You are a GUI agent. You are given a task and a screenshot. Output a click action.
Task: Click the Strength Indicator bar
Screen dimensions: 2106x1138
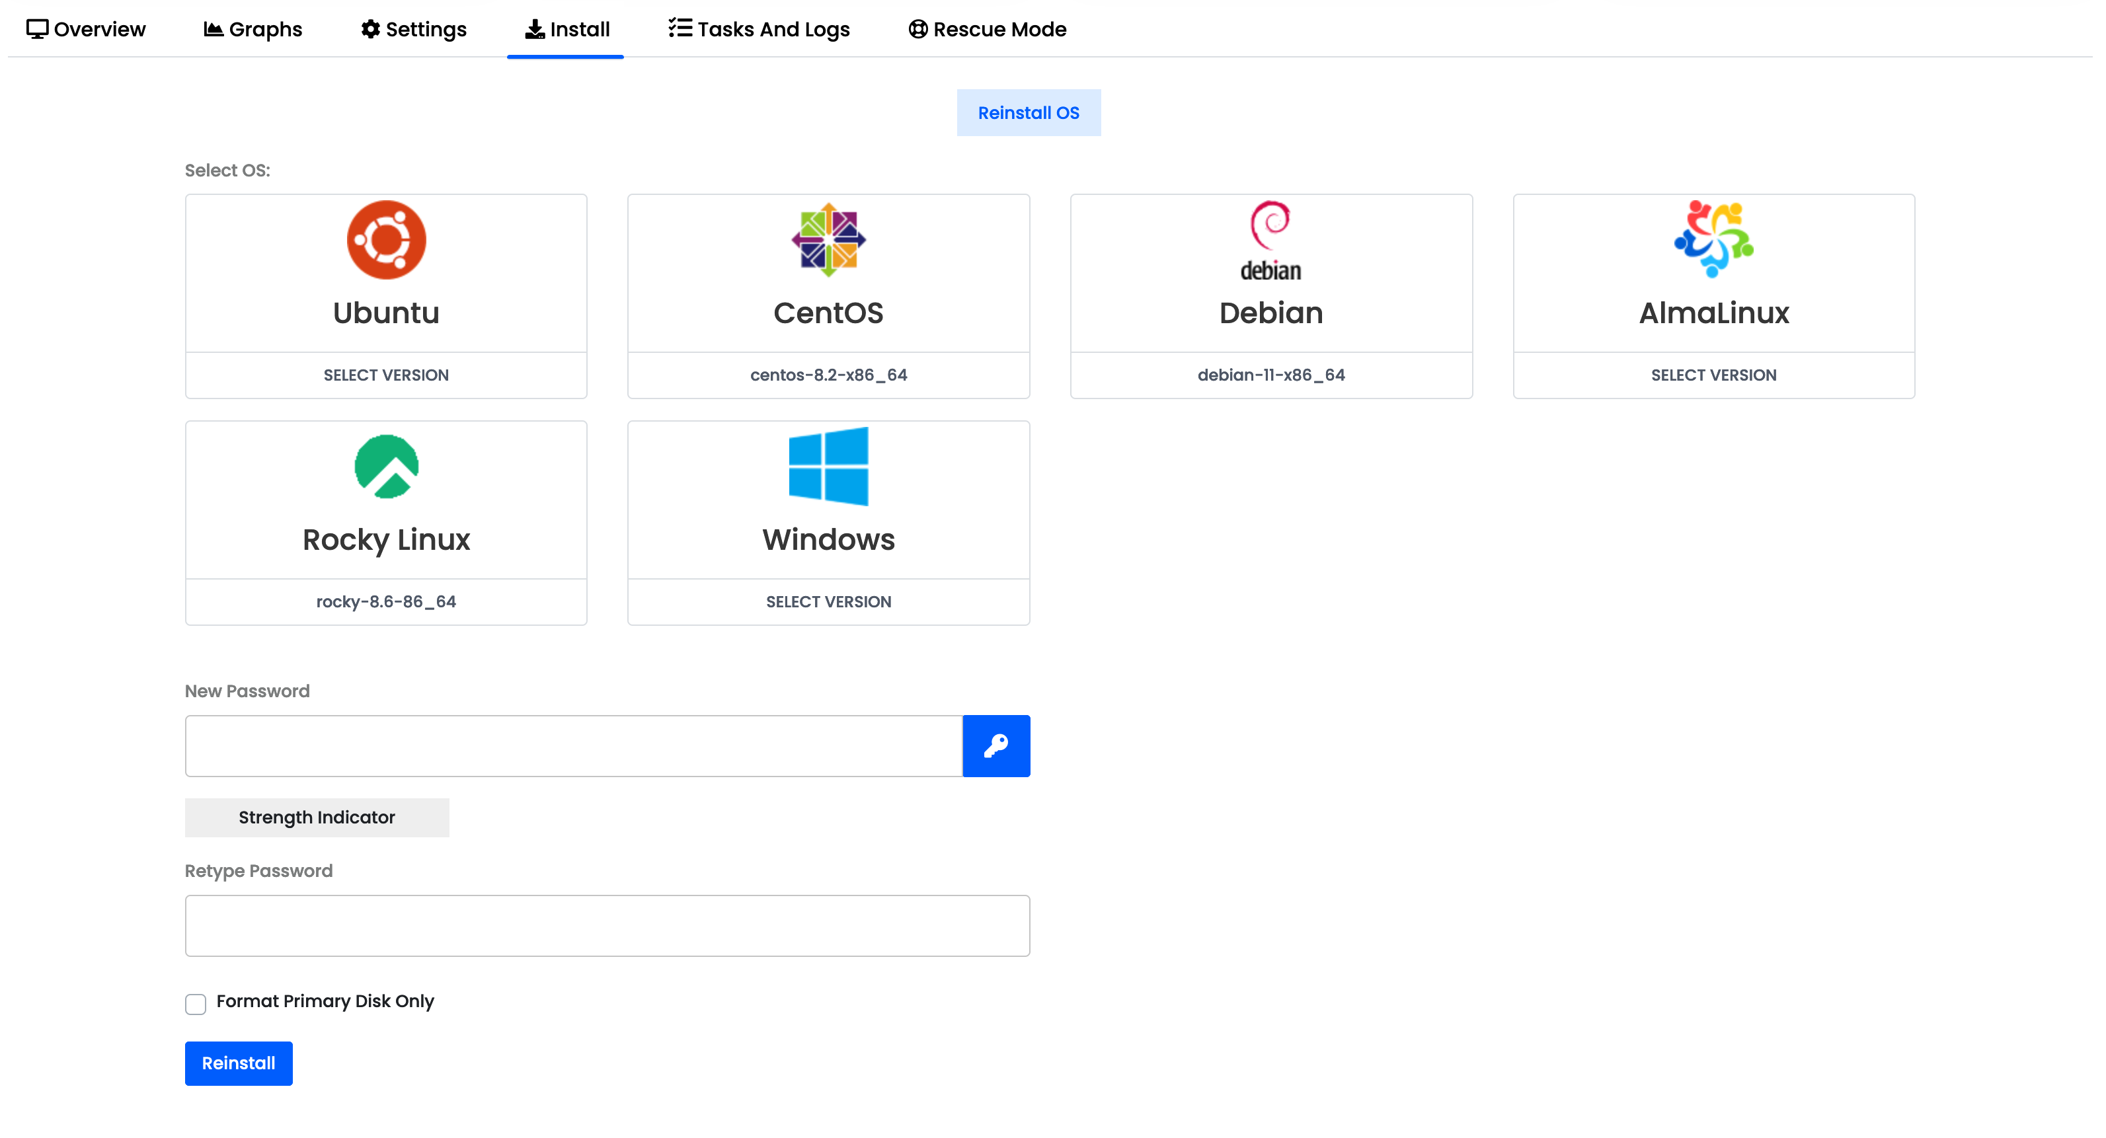pyautogui.click(x=317, y=817)
